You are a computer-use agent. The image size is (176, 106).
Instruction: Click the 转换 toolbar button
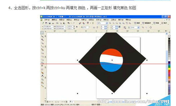pos(156,23)
